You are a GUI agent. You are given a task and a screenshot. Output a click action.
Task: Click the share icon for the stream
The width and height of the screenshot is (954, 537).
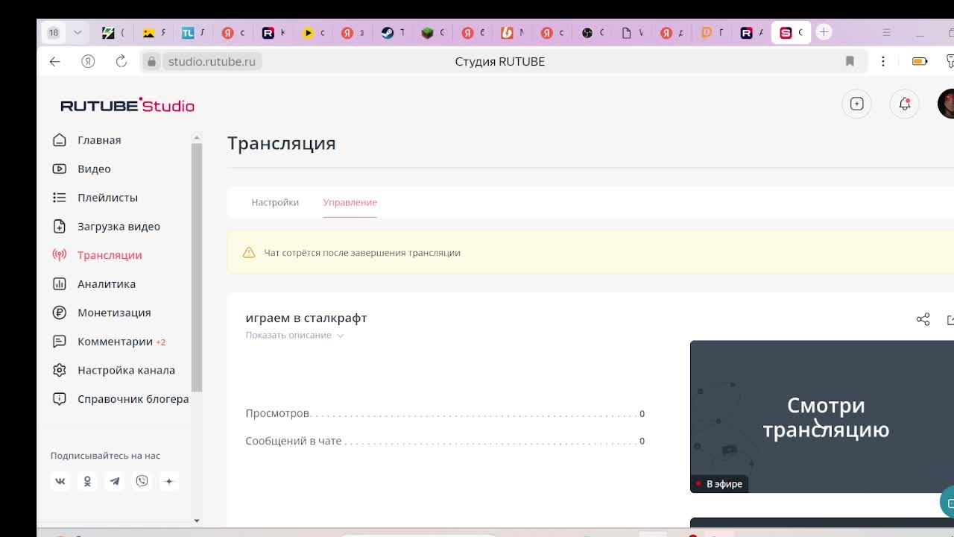click(923, 319)
